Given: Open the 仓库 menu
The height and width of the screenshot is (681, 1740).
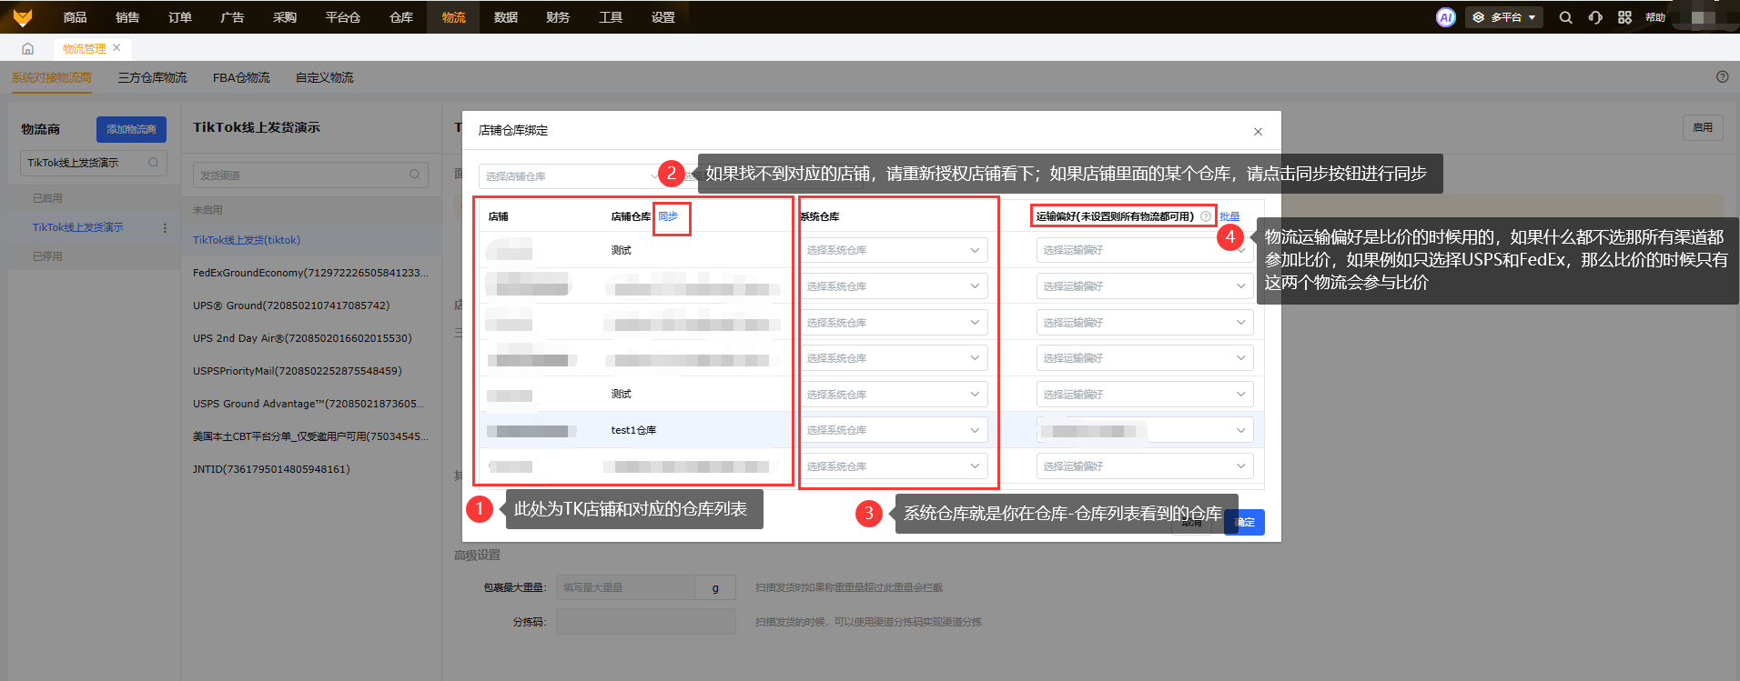Looking at the screenshot, I should click(401, 17).
